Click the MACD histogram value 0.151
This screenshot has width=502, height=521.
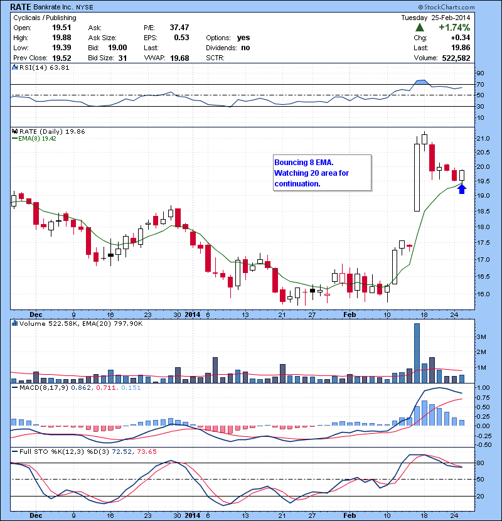click(131, 387)
